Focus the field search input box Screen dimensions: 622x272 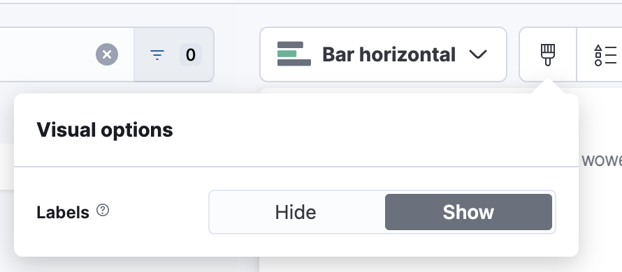48,54
